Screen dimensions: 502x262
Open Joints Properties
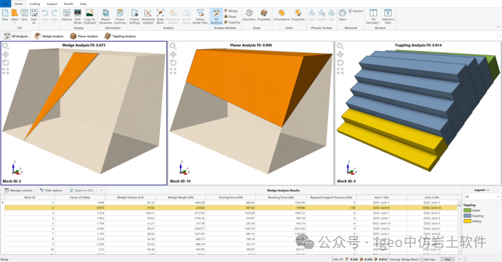(298, 15)
